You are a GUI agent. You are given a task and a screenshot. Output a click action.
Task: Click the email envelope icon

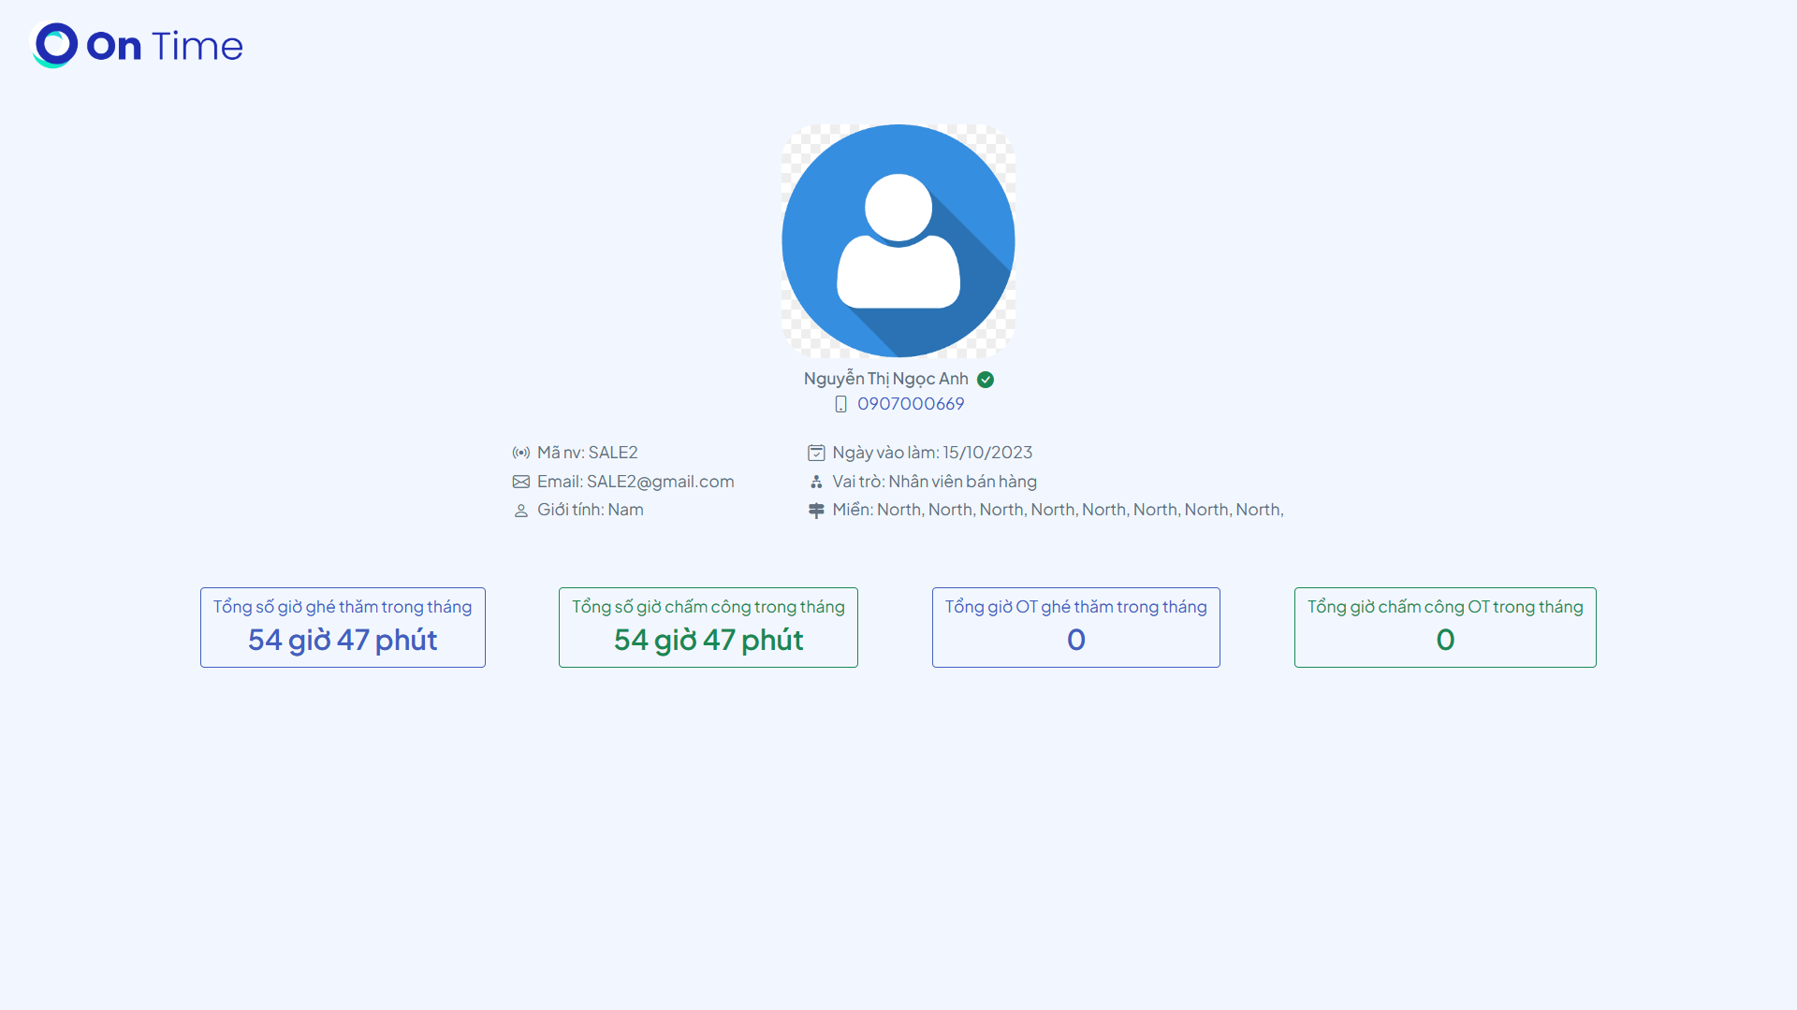(521, 482)
